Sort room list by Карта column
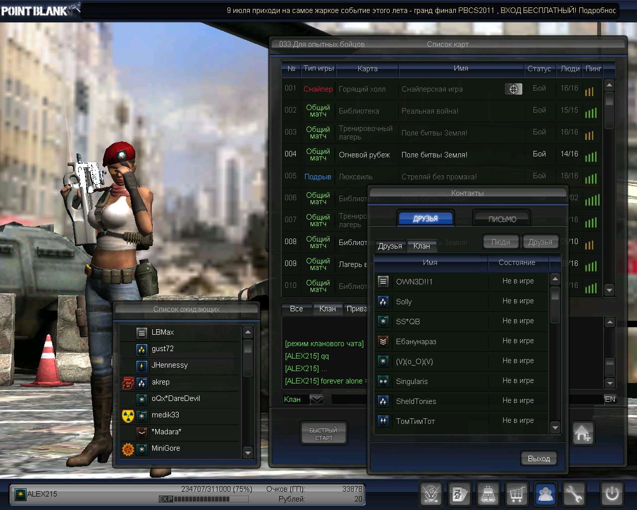 click(368, 69)
